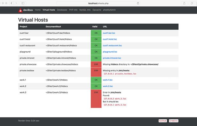
Task: Click the Virtual Hosts page heading
Action: tap(33, 20)
